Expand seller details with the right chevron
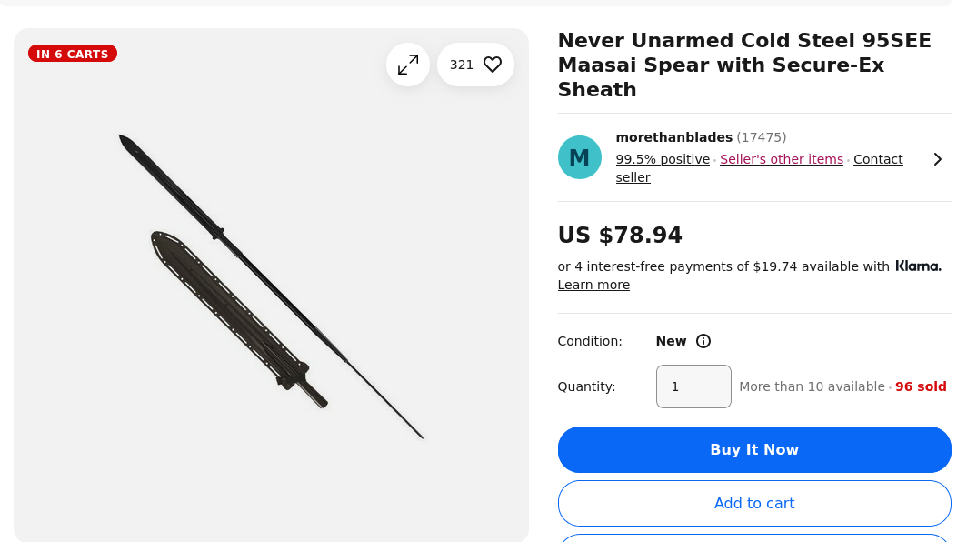This screenshot has height=542, width=977. [938, 159]
